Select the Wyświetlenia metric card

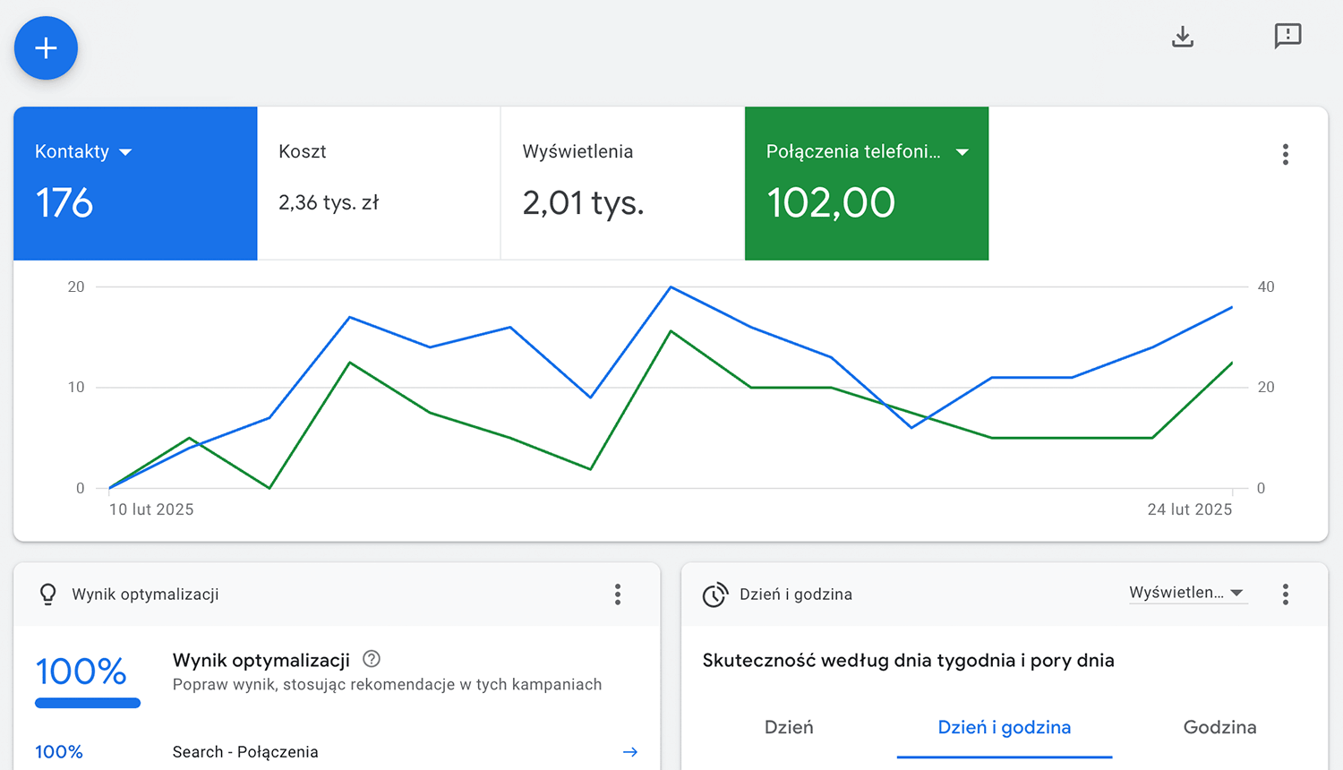(x=622, y=184)
